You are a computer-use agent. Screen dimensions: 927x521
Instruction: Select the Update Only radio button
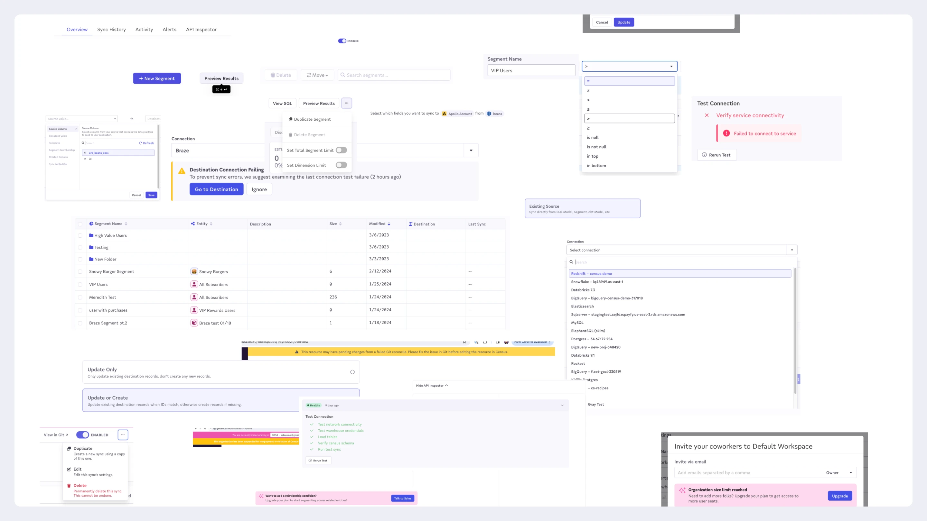tap(352, 372)
